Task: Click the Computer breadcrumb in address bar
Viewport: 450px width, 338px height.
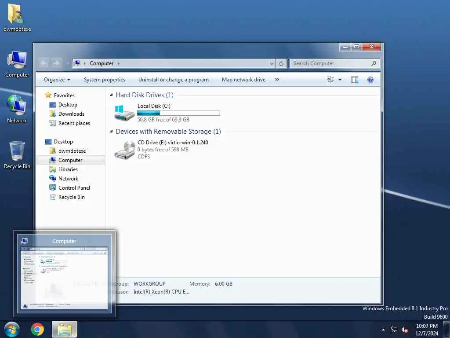Action: coord(102,63)
